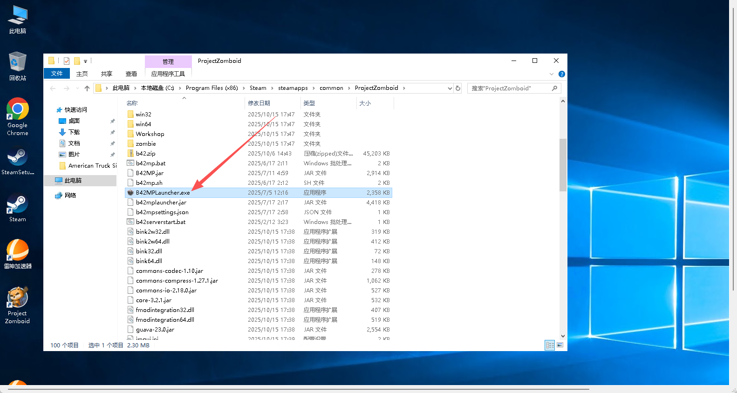Click the b42.zip archive file icon
Viewport: 737px width, 393px height.
click(x=130, y=154)
